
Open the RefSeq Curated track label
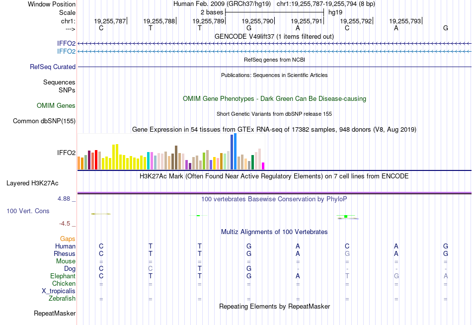(x=53, y=67)
